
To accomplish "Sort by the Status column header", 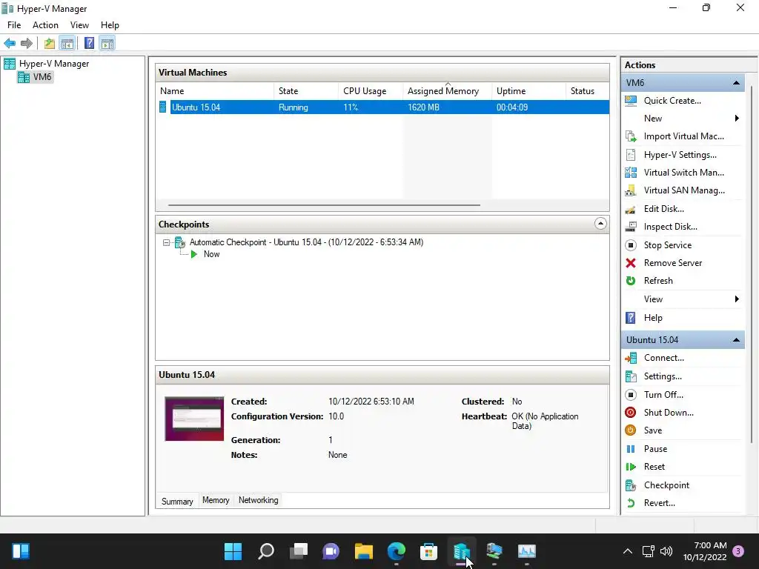I will [x=588, y=91].
